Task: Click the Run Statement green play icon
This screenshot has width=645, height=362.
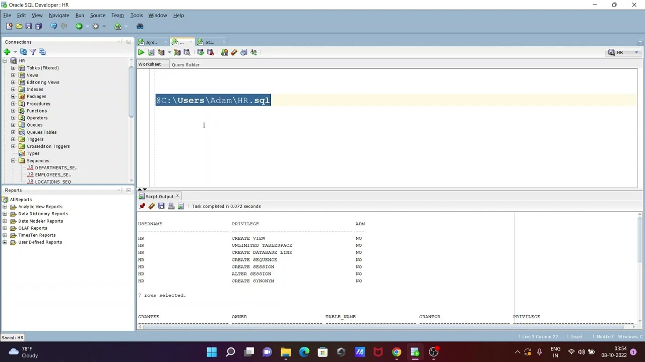Action: 141,52
